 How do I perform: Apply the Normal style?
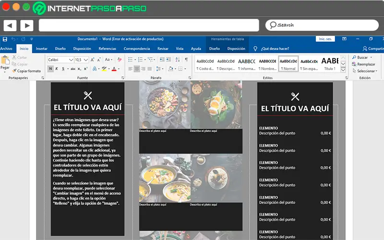pyautogui.click(x=288, y=64)
